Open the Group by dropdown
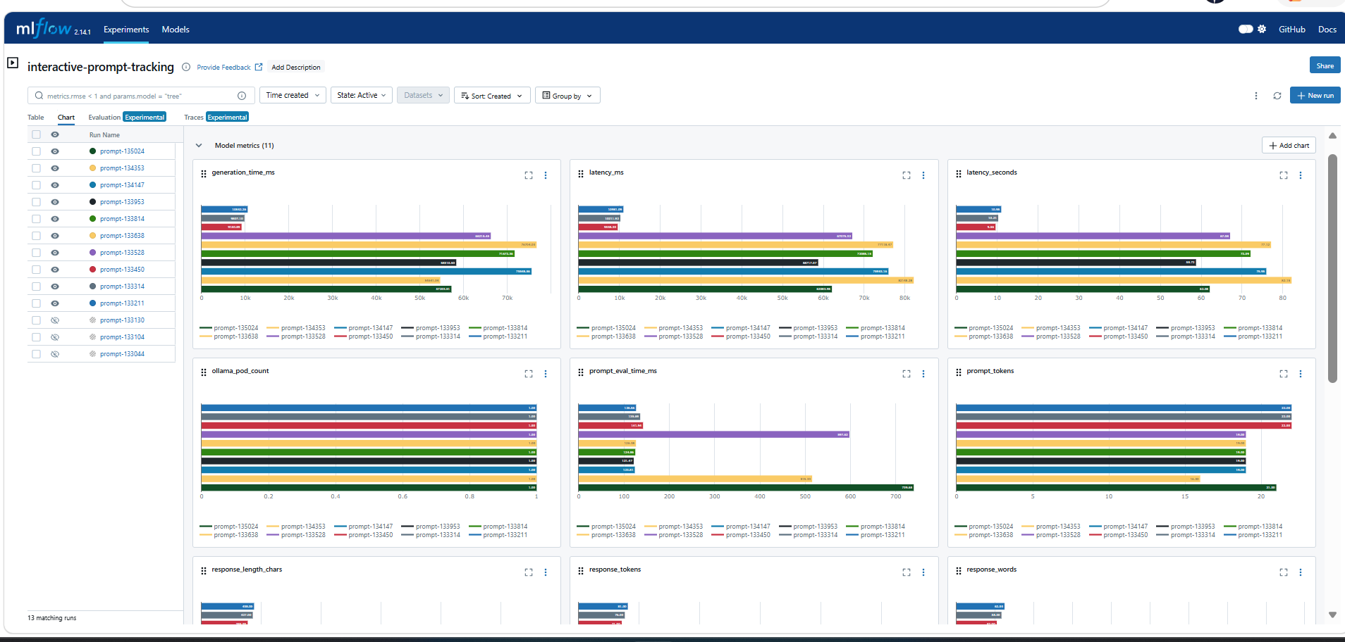The height and width of the screenshot is (642, 1345). click(x=567, y=95)
